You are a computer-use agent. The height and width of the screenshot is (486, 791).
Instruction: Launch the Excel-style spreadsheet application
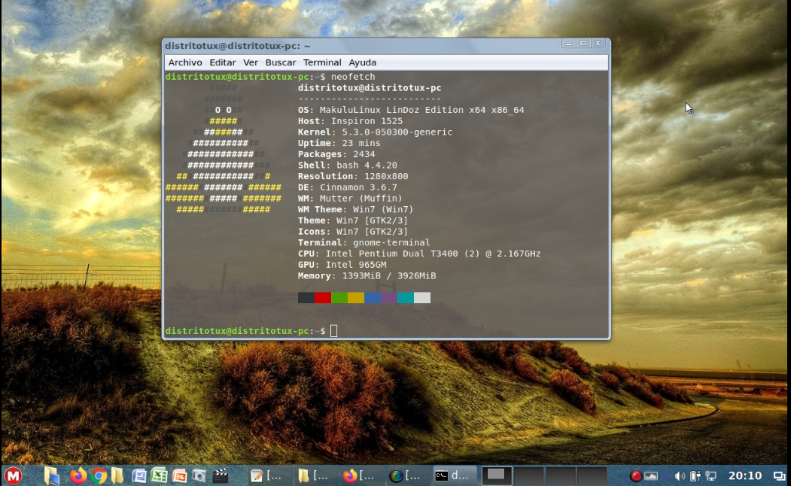tap(159, 475)
